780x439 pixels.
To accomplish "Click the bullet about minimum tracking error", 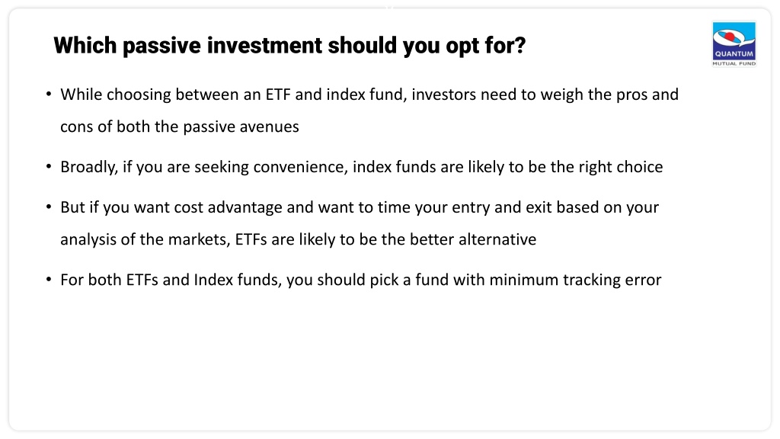I will click(360, 280).
